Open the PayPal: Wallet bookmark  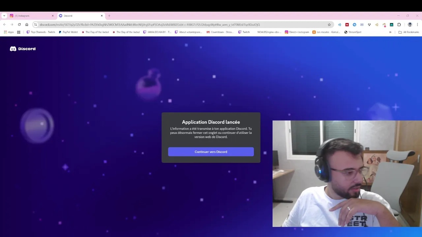coord(68,32)
